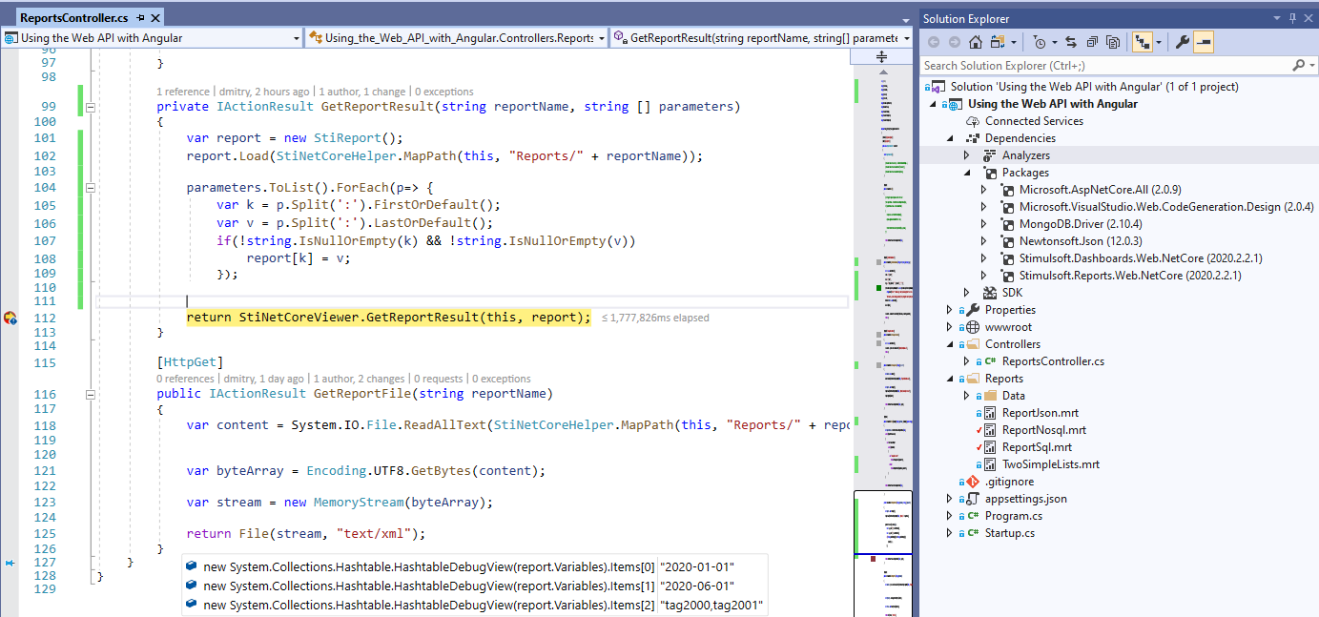The image size is (1319, 617).
Task: Open the class navigation dropdown for Controllers.Reports
Action: click(x=457, y=38)
